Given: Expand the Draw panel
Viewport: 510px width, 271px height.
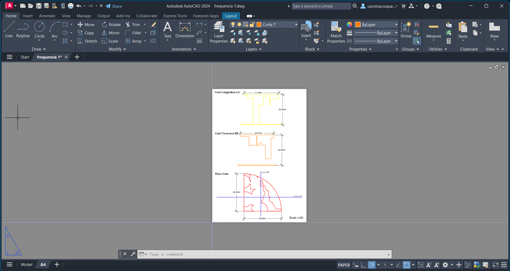Looking at the screenshot, I should [39, 49].
